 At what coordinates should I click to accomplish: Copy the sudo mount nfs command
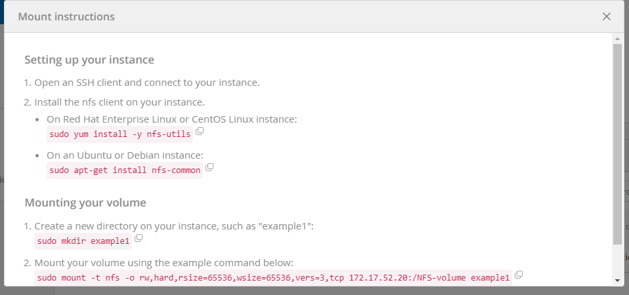[x=519, y=275]
